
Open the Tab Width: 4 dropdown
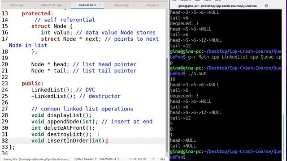[x=109, y=159]
